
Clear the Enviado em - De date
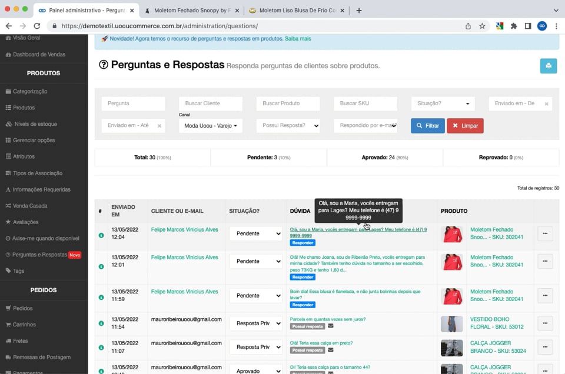tap(546, 103)
